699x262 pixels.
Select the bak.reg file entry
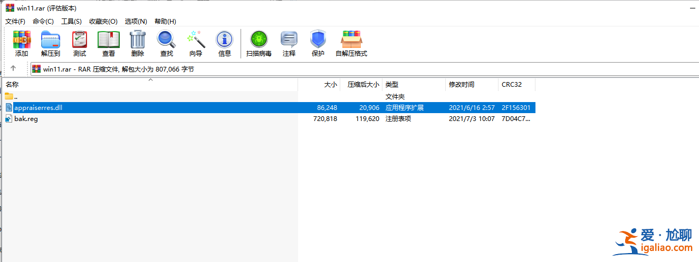[x=26, y=119]
